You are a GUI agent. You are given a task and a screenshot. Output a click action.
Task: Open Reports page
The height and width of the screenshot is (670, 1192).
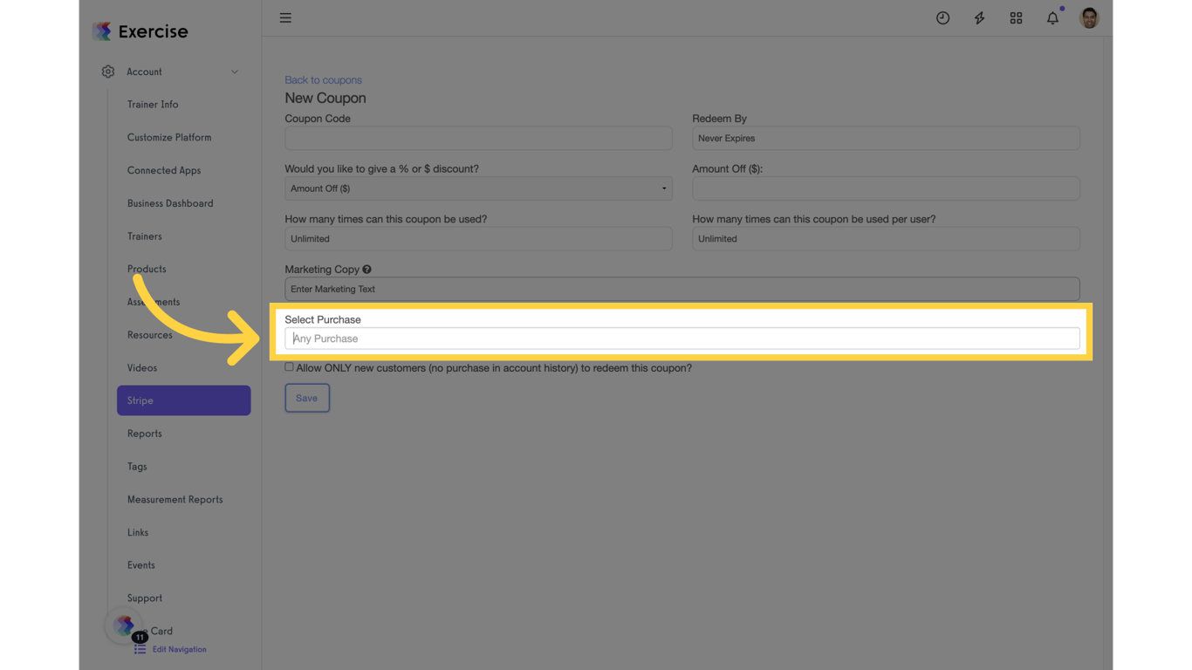(145, 434)
